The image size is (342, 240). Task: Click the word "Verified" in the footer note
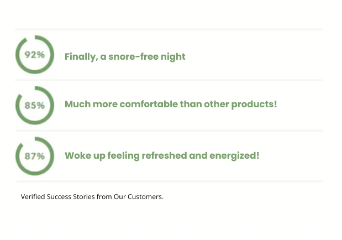(x=33, y=196)
